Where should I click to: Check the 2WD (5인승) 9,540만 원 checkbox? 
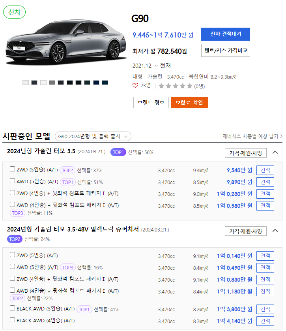coord(13,169)
